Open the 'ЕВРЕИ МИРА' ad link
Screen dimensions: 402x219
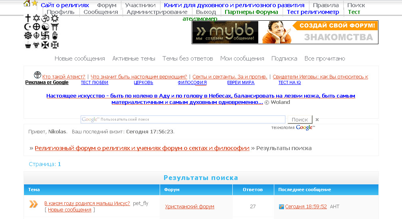click(241, 82)
